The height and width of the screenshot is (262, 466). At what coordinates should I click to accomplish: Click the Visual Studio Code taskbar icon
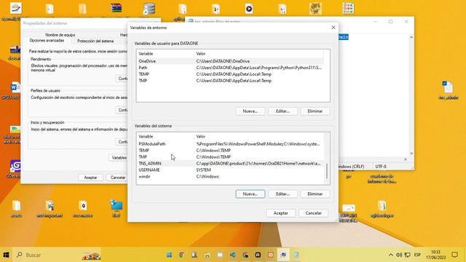[x=232, y=255]
